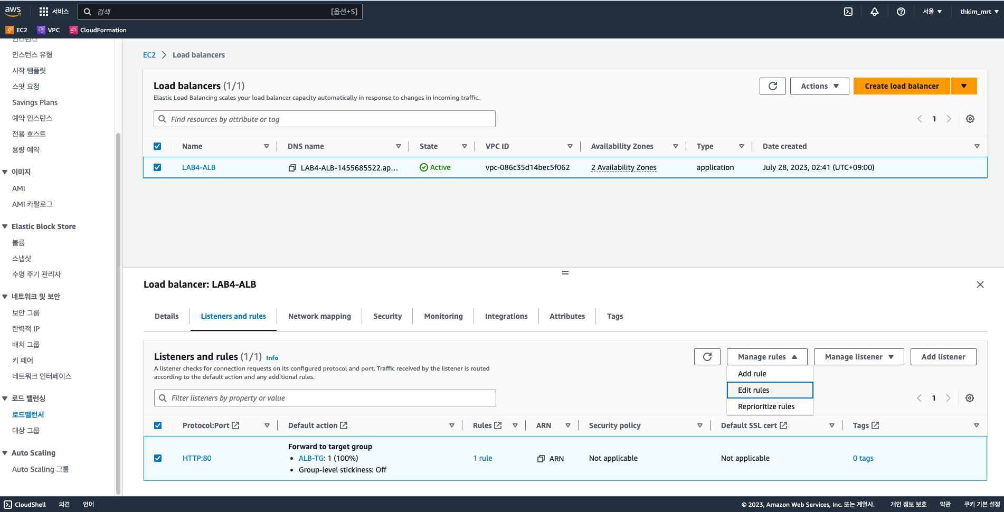Click the AWS logo home icon
1004x512 pixels.
coord(13,11)
